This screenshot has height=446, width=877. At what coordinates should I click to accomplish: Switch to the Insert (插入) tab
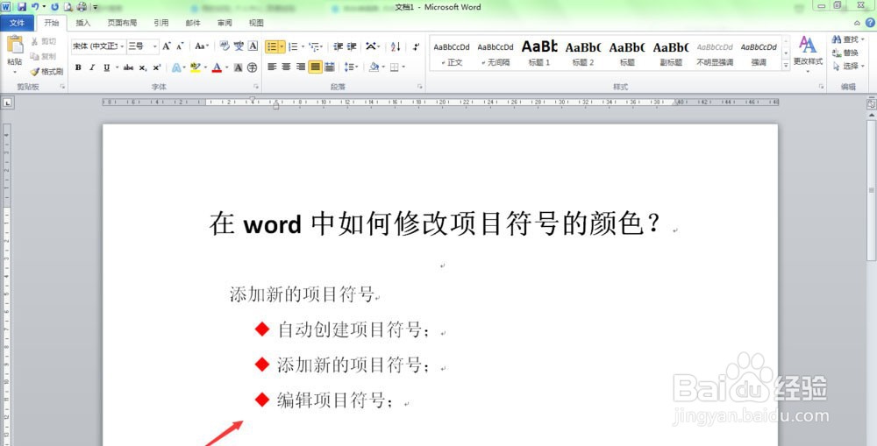(82, 23)
